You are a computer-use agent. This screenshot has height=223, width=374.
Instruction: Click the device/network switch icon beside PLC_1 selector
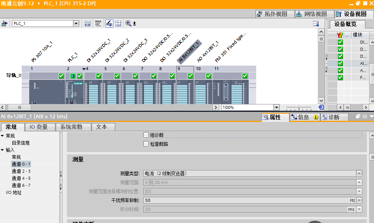(4, 23)
